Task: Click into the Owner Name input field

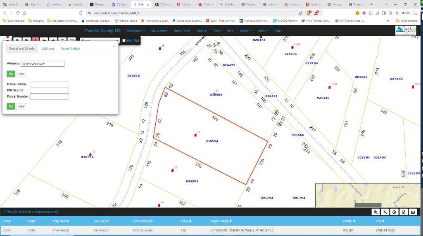Action: coord(49,84)
